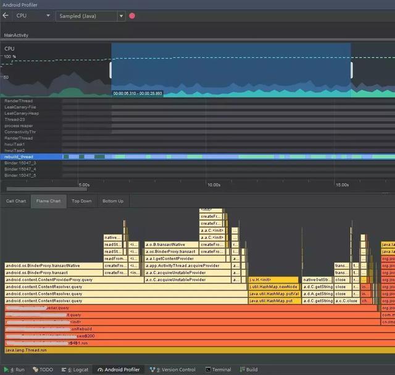Viewport: 395px width, 375px height.
Task: Switch to the Top Down tab
Action: click(x=81, y=201)
